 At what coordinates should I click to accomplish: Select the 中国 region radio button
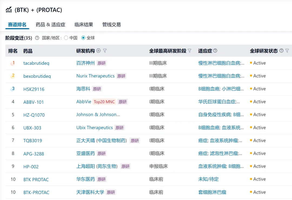coord(66,38)
